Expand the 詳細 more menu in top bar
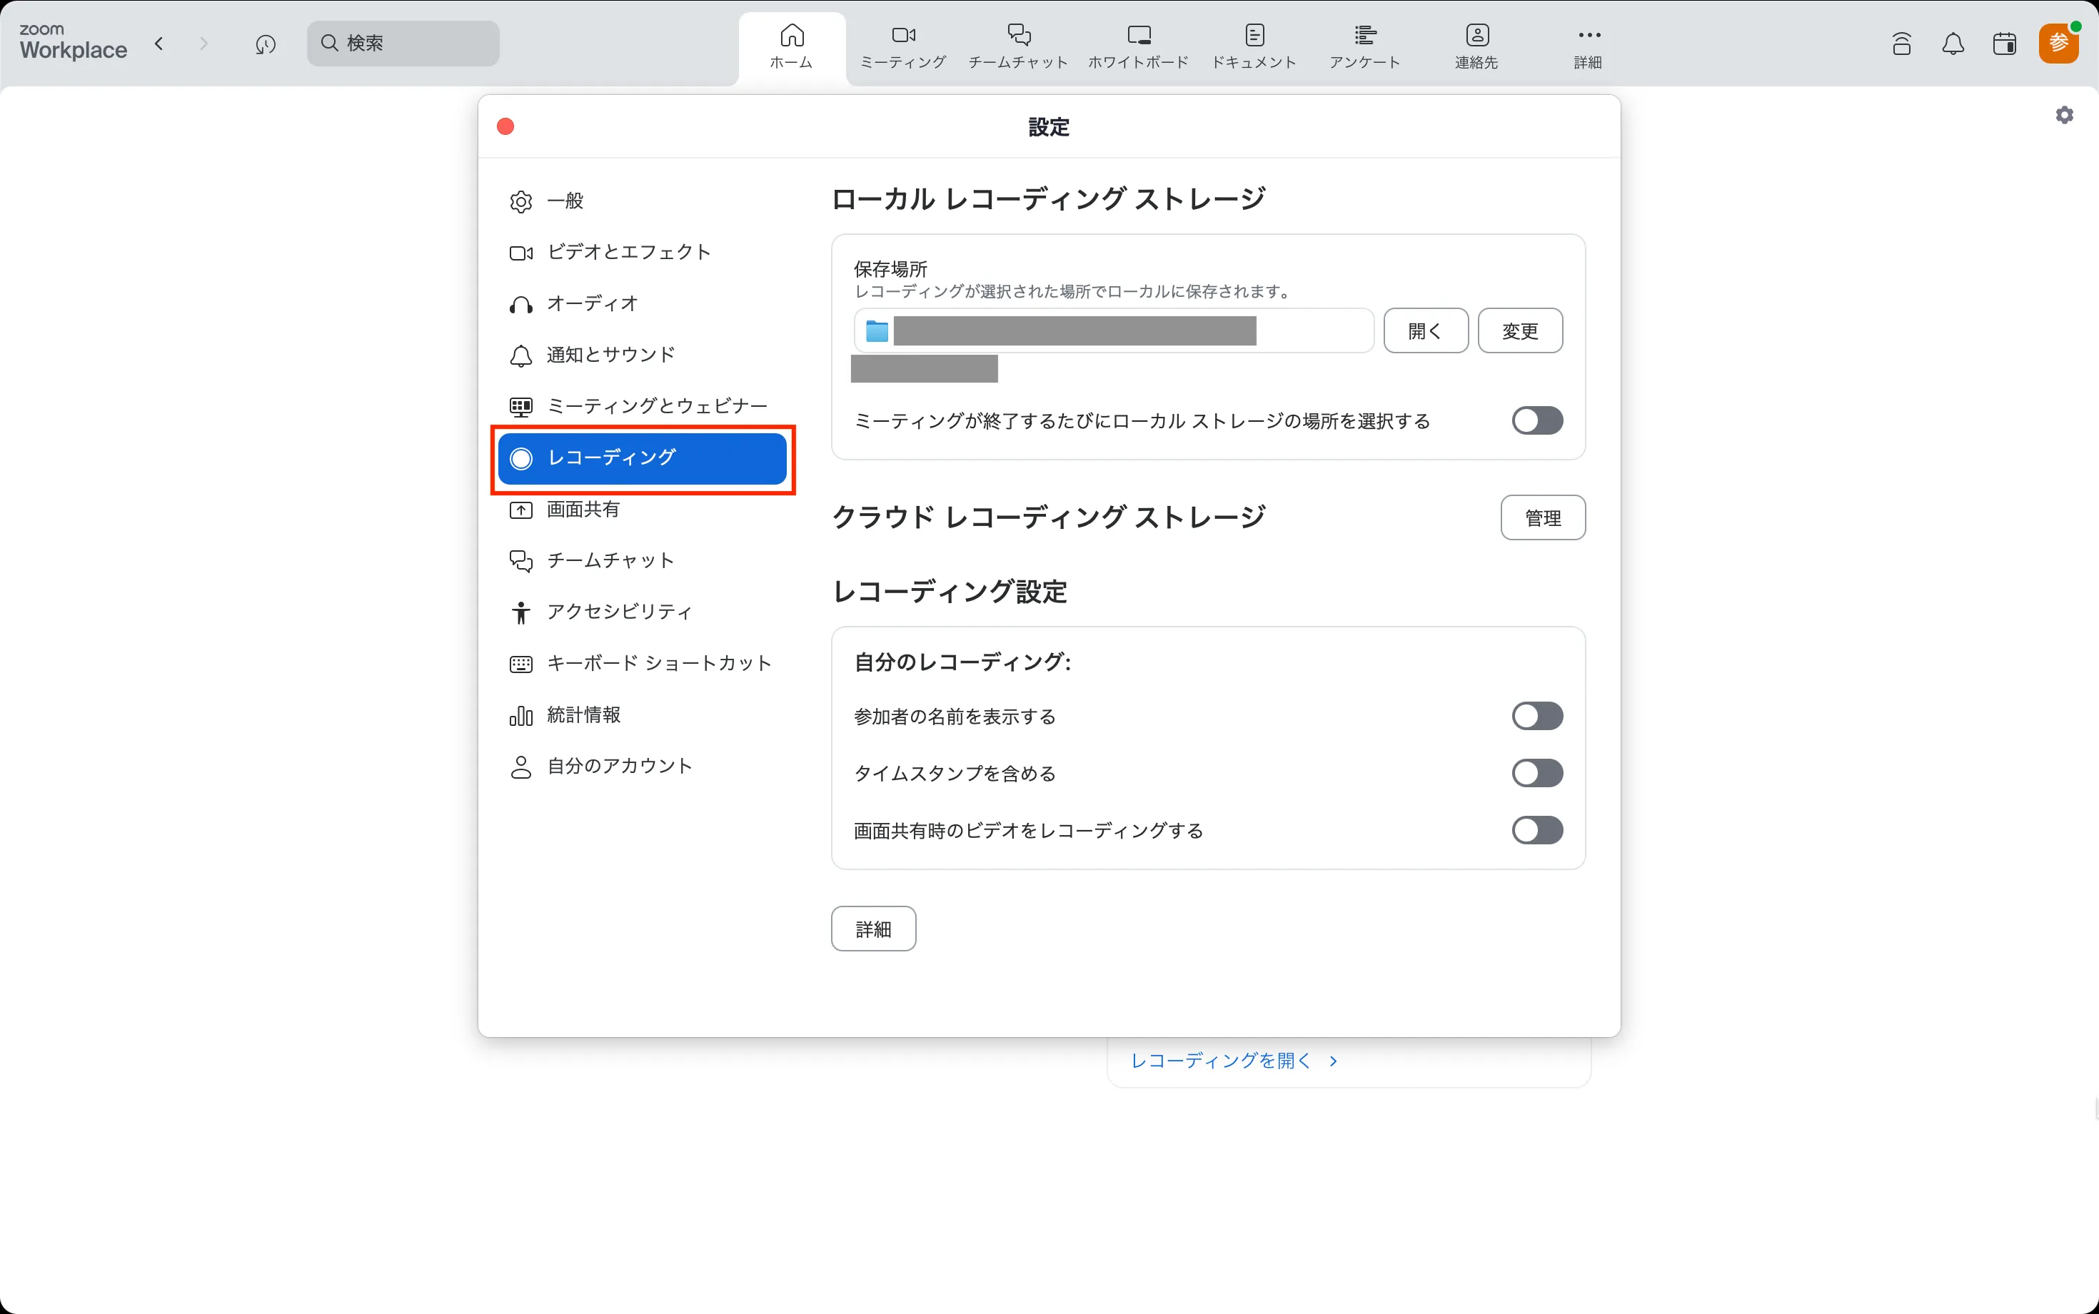Viewport: 2099px width, 1314px height. point(1588,45)
